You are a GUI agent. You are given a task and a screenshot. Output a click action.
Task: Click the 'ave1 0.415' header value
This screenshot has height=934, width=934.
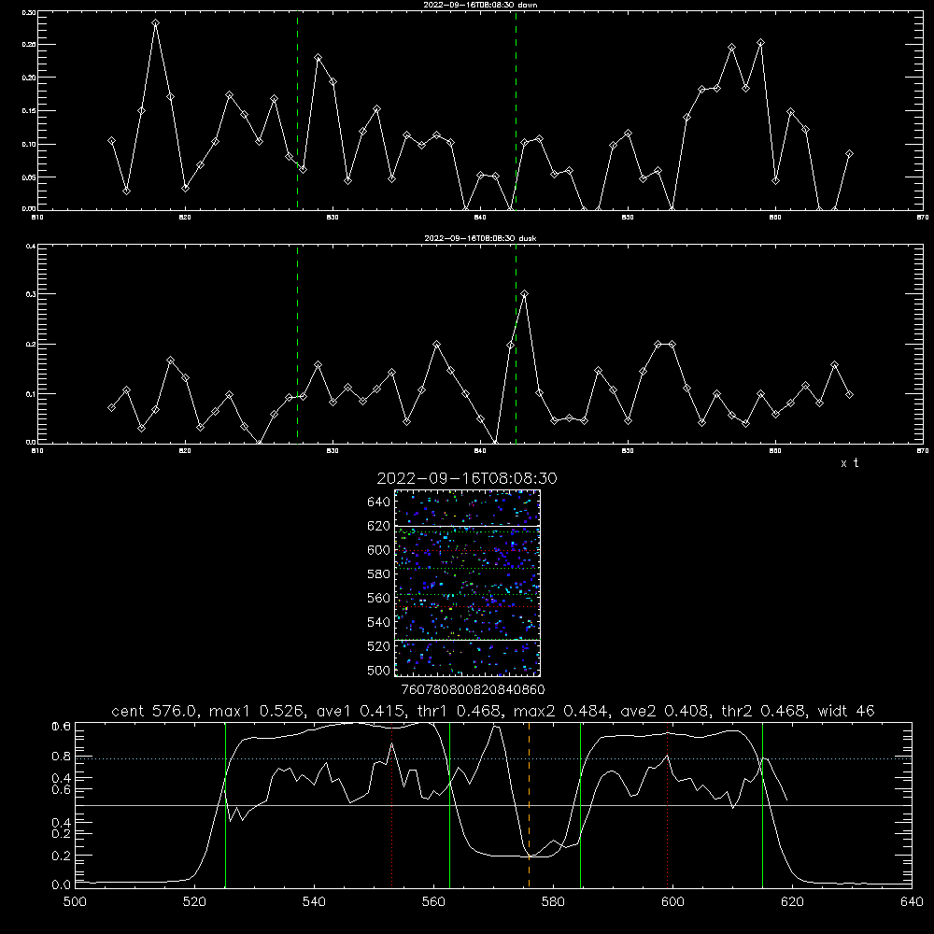[360, 711]
